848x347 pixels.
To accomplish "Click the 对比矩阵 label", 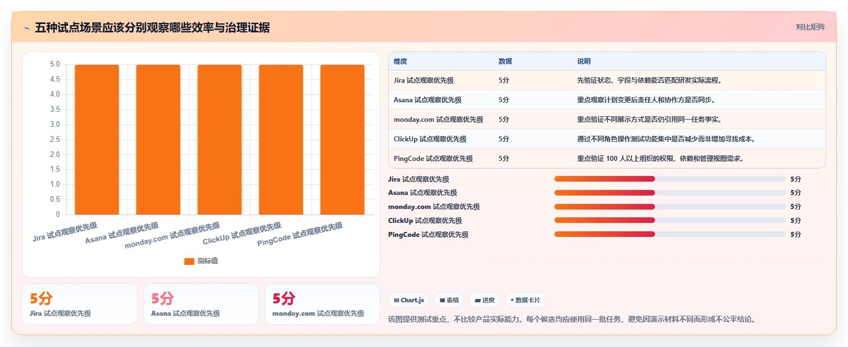I will (x=810, y=27).
